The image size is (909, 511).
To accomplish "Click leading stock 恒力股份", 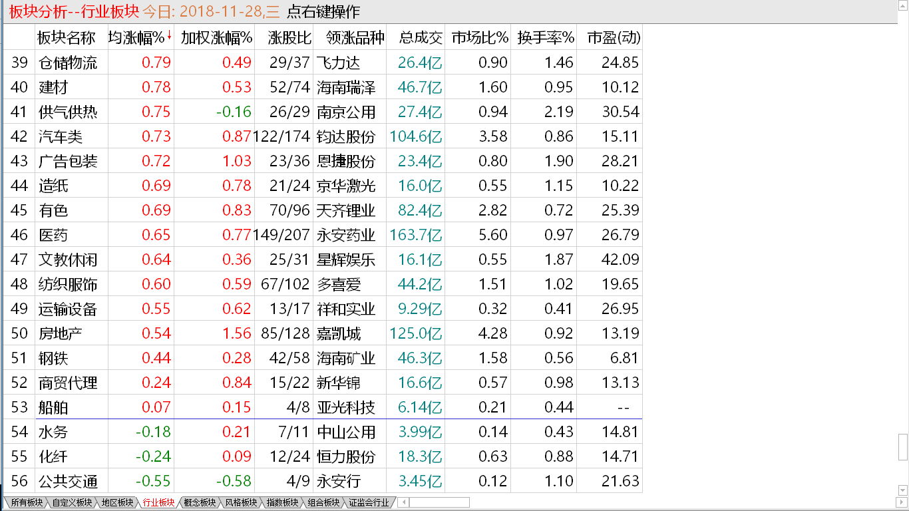I will (346, 456).
